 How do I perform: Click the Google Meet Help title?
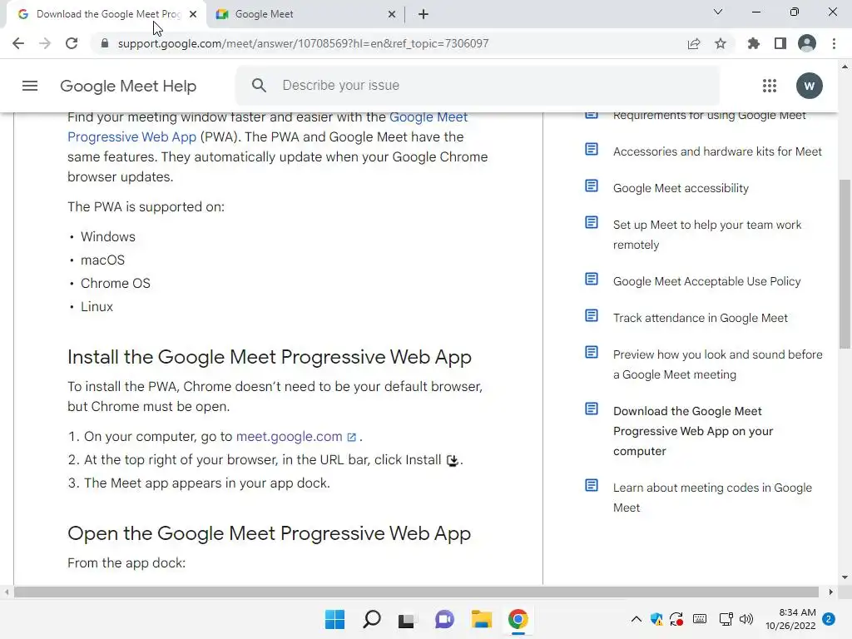(x=128, y=86)
